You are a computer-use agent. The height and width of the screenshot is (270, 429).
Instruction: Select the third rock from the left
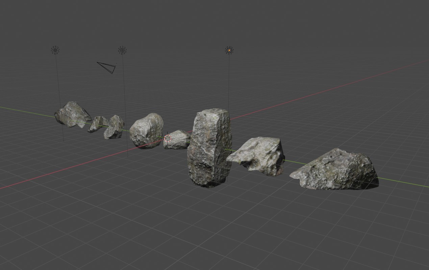tap(114, 127)
